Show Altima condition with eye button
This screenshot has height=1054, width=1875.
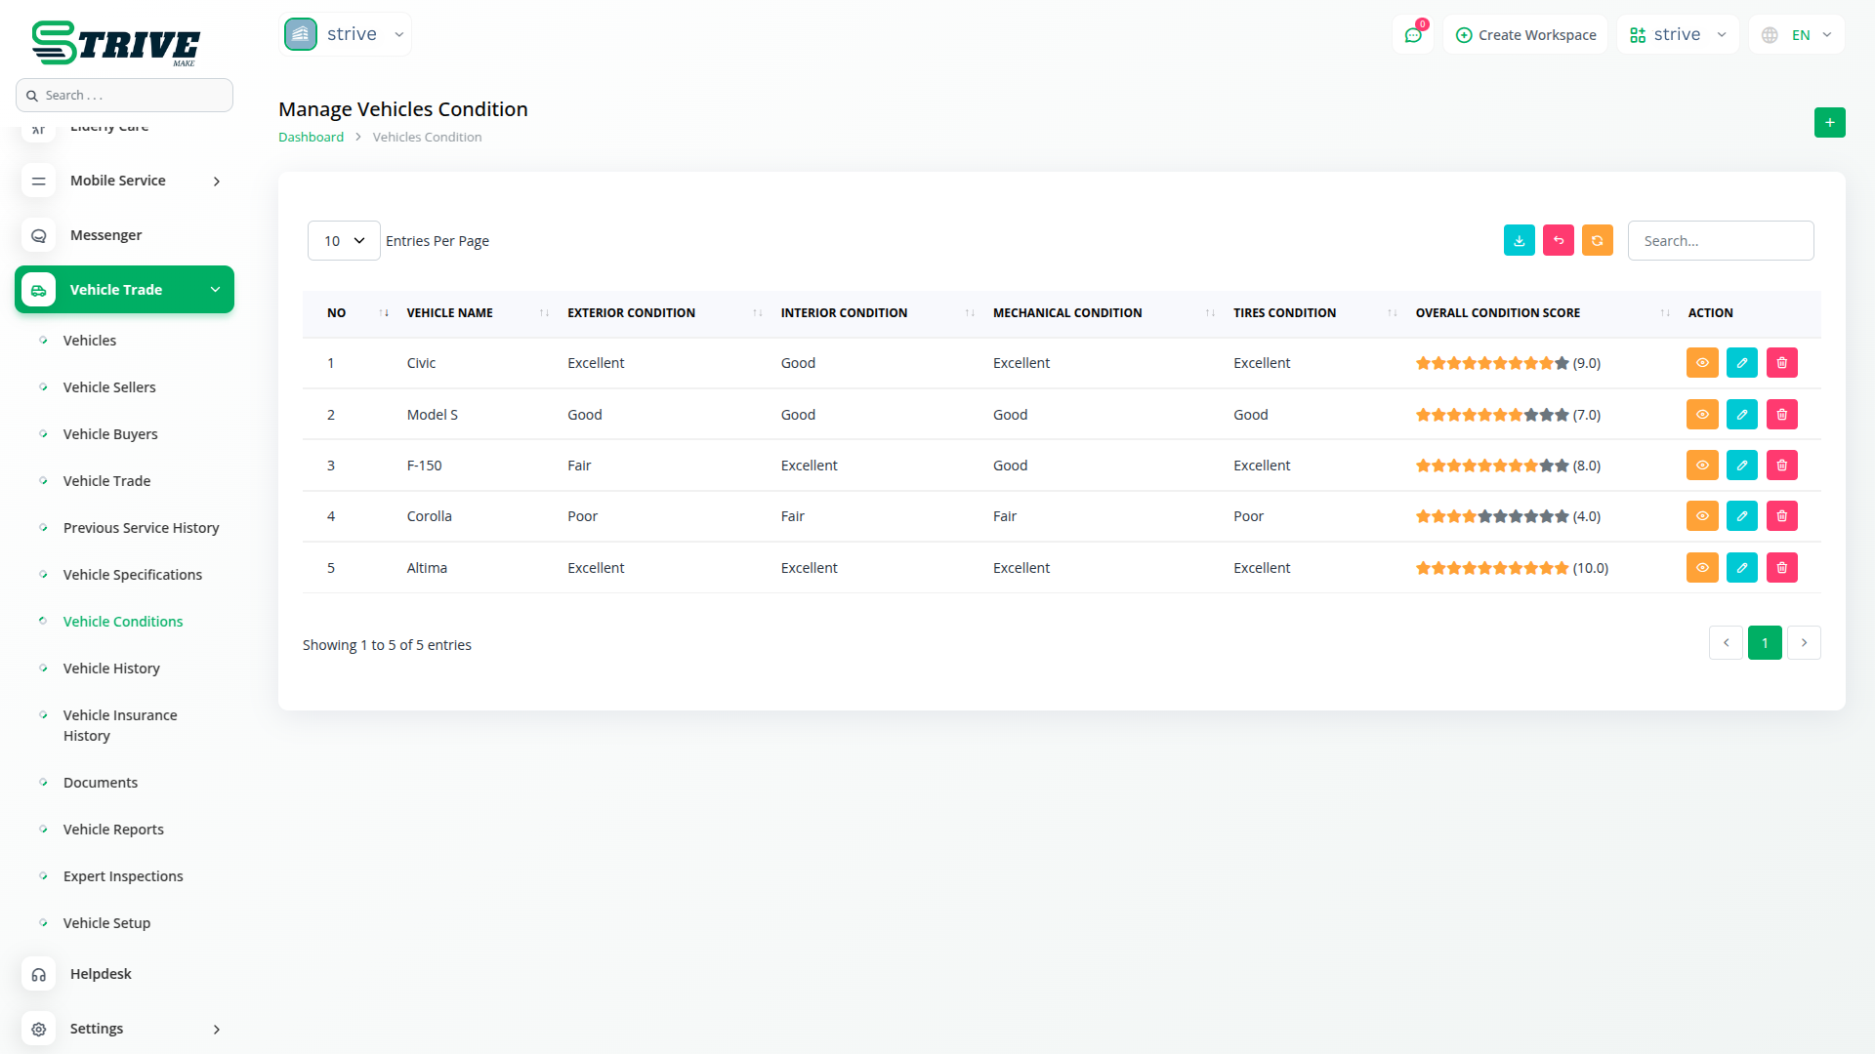1701,568
